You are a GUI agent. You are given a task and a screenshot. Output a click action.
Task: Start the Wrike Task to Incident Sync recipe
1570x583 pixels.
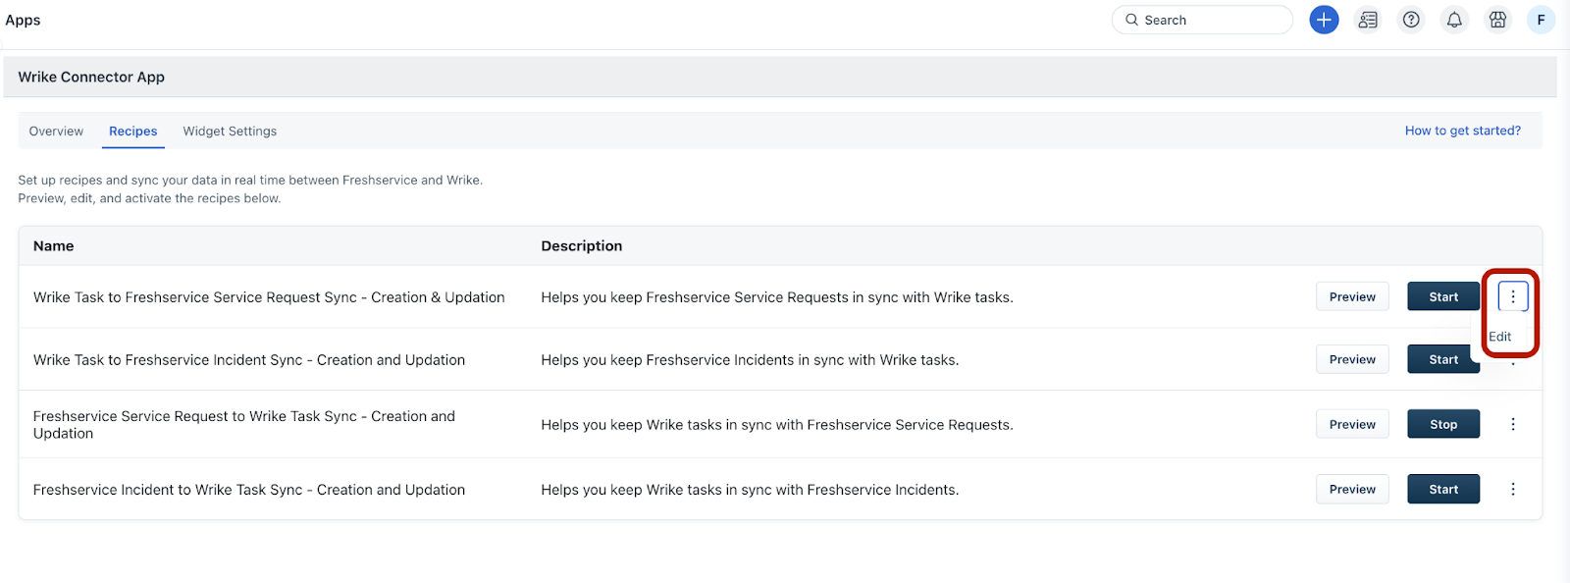point(1443,359)
